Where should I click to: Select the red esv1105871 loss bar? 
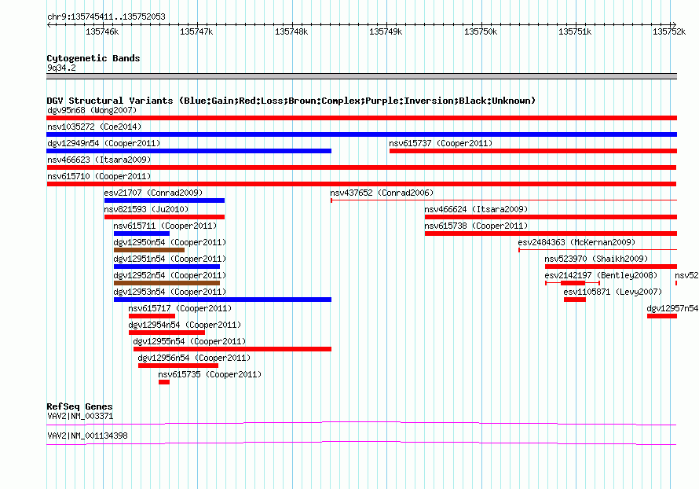coord(575,300)
